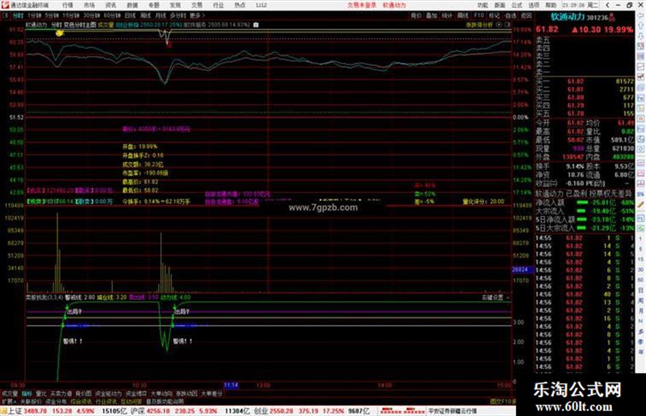The width and height of the screenshot is (646, 416).
Task: Open the 选项 menu
Action: tap(533, 5)
